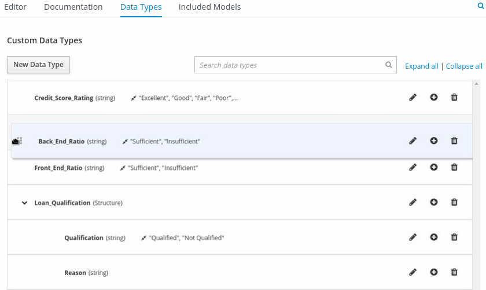This screenshot has height=290, width=486.
Task: Click the New Data Type button
Action: (38, 65)
